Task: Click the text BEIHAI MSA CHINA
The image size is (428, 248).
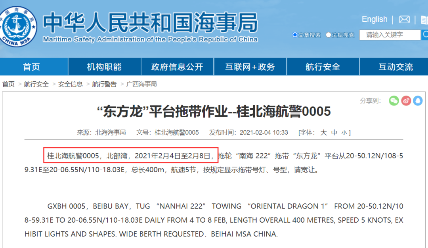Action: click(244, 234)
